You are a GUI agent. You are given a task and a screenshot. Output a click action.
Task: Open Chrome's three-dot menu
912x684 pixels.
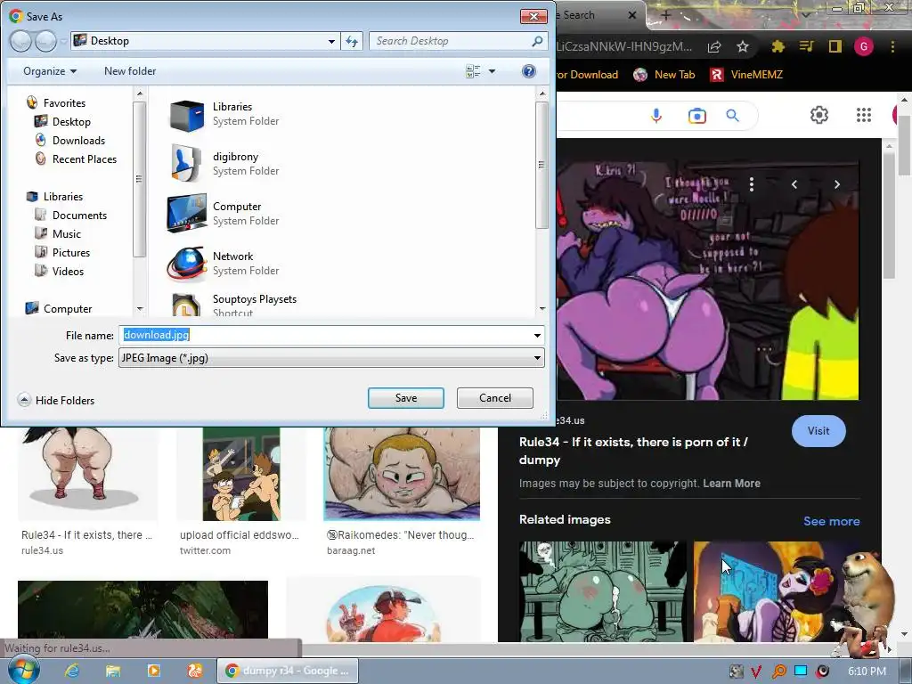coord(892,46)
